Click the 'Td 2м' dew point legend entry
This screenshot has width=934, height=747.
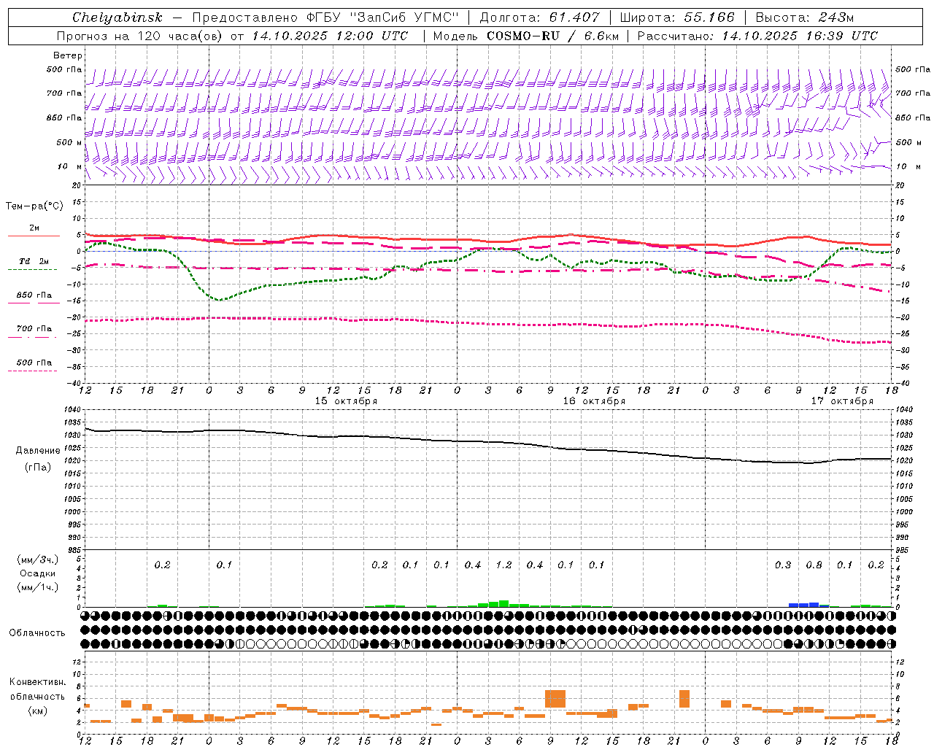coord(34,261)
